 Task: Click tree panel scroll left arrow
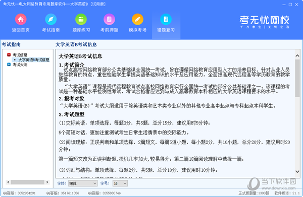tap(8, 182)
